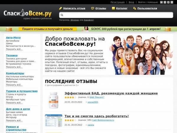Expand Показать всё under Авто-Мото

(x=14, y=49)
